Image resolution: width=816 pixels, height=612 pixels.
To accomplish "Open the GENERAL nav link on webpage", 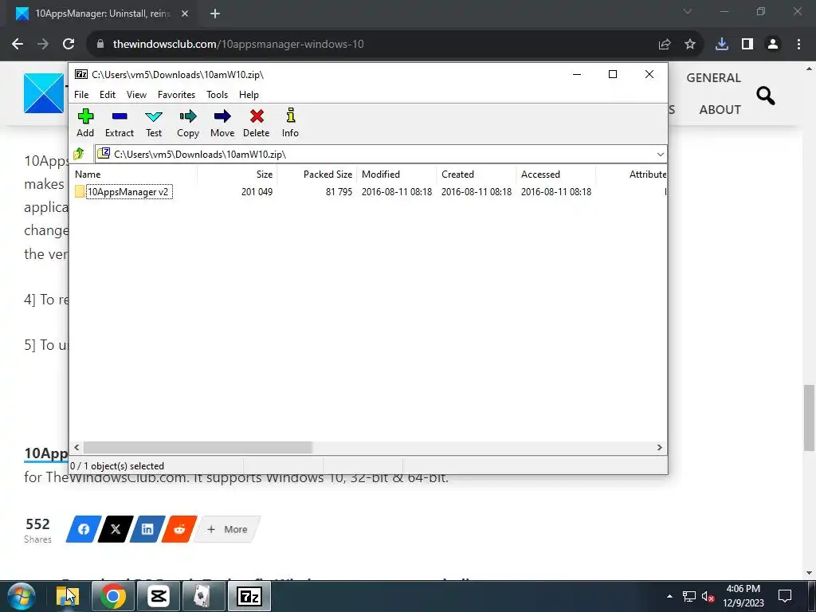I will point(713,78).
